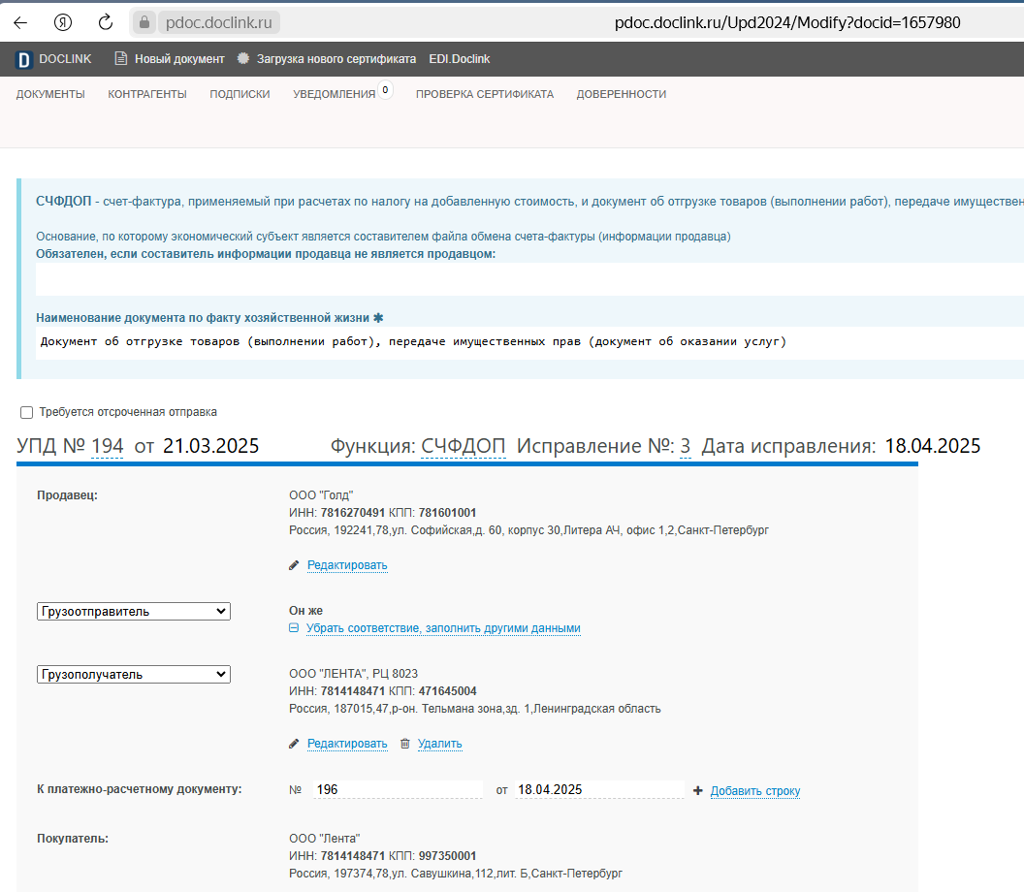The image size is (1024, 892).
Task: Open УВЕДОМЛЕНИЯ section
Action: click(x=335, y=94)
